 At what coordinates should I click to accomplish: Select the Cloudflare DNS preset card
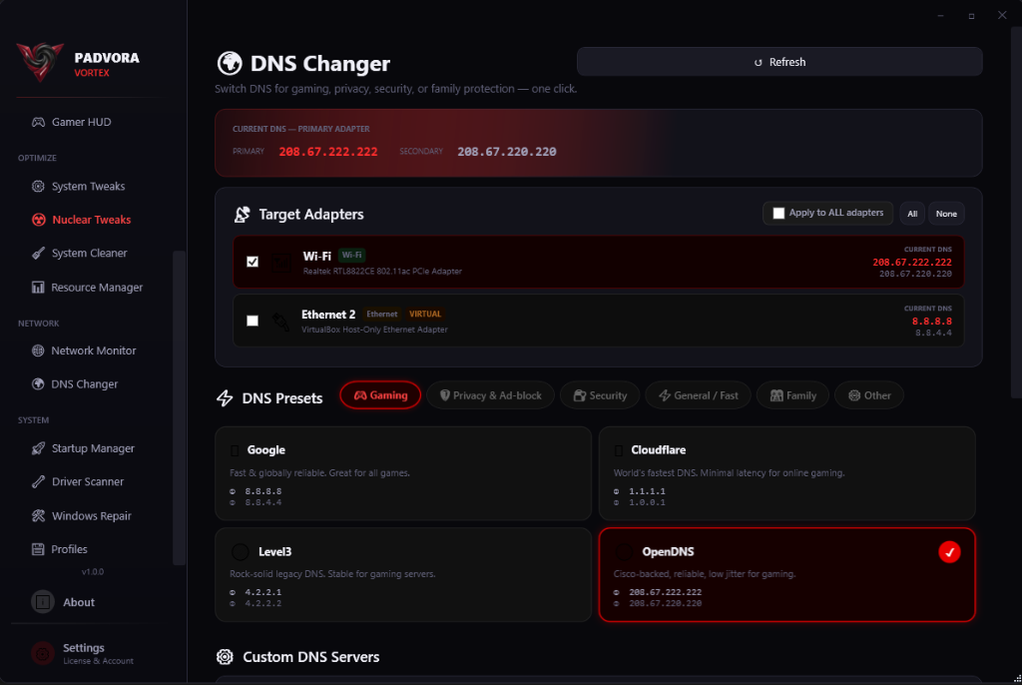point(787,473)
